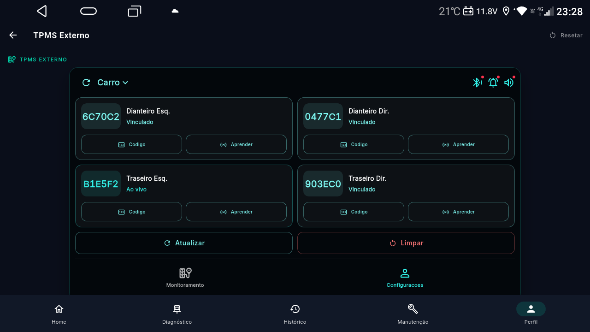Tap the Android back triangle button
This screenshot has height=332, width=590.
coord(42,11)
